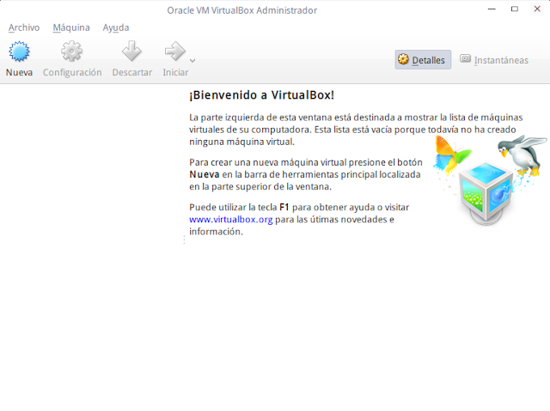Viewport: 550px width, 411px height.
Task: Click the bold F1 key text
Action: (284, 208)
